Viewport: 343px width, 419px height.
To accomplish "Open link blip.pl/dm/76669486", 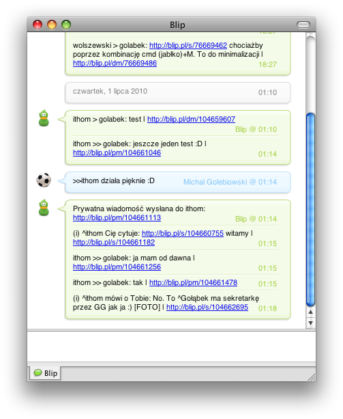I will (115, 63).
